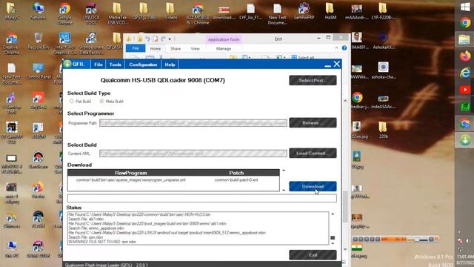Click the RawProgram column header

[130, 173]
